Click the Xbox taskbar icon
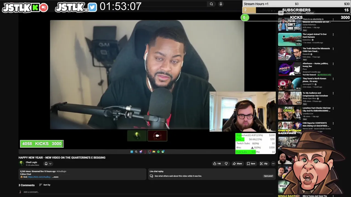The height and width of the screenshot is (197, 351). (163, 152)
